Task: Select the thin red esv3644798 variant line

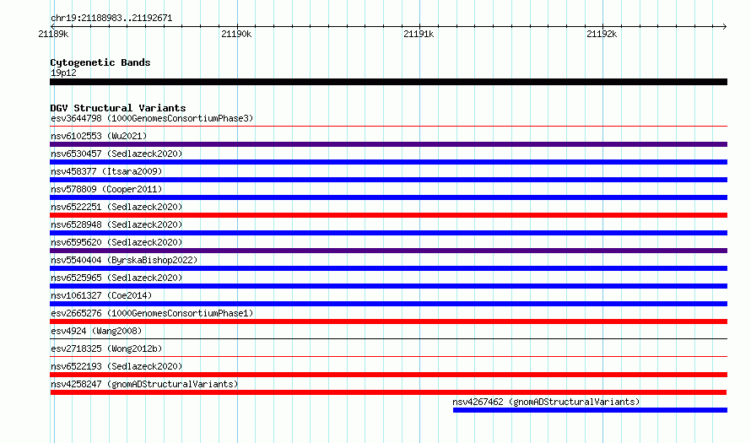Action: click(388, 127)
